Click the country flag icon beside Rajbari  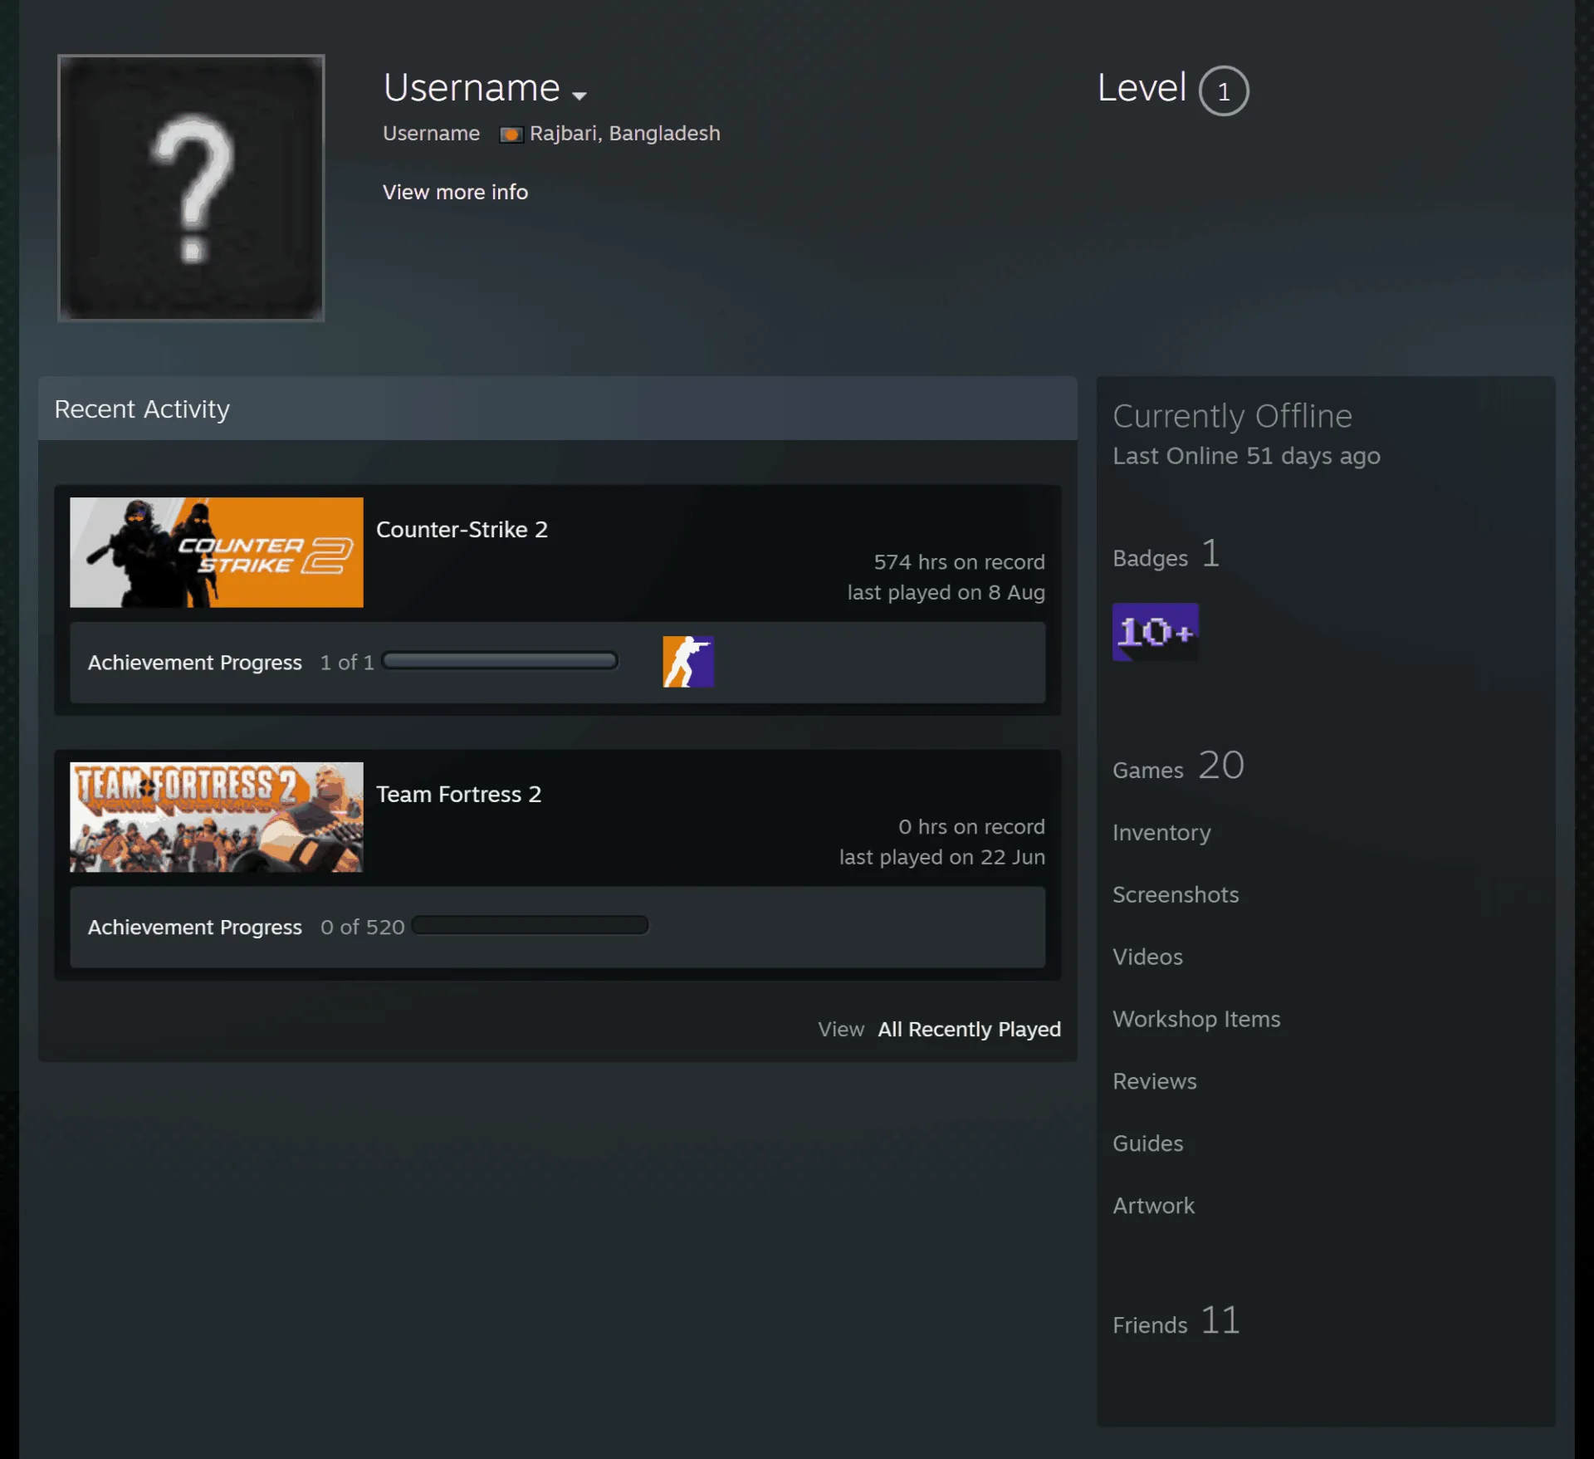coord(511,135)
